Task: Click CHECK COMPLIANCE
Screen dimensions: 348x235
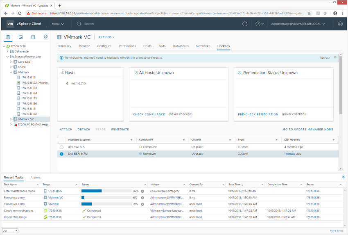Action: click(x=149, y=114)
